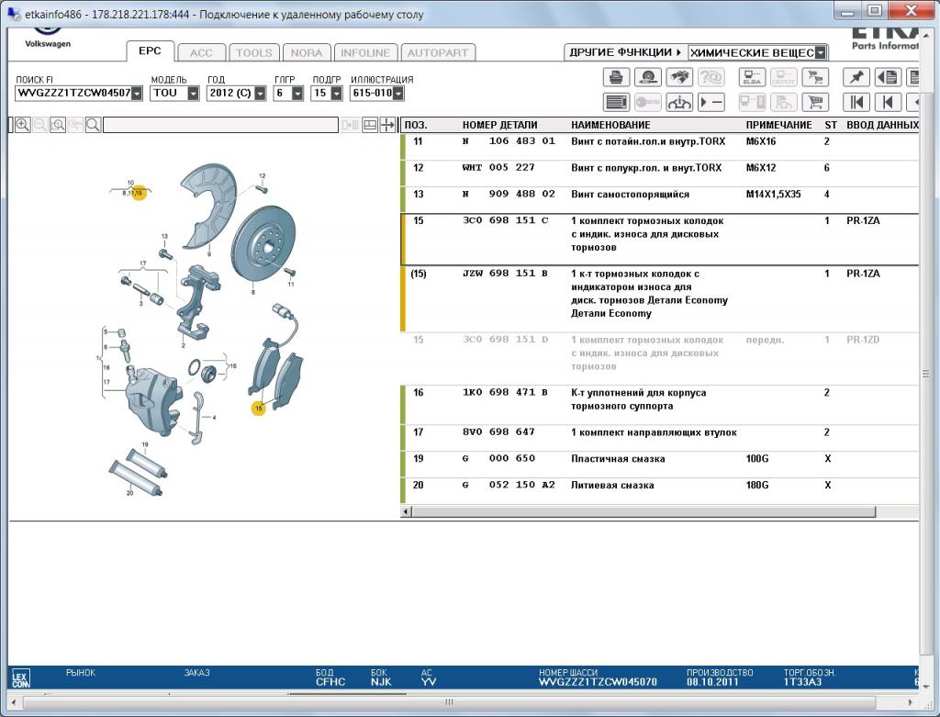Print using the printer toolbar icon
Viewport: 940px width, 717px height.
(616, 77)
